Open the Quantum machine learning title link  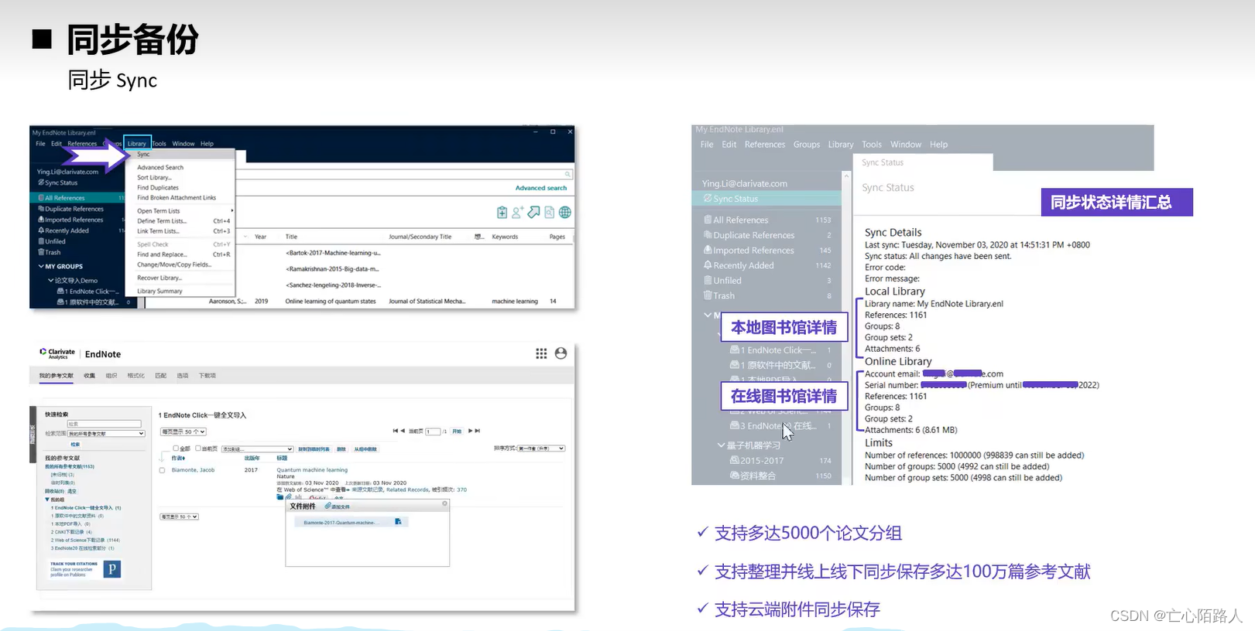pos(312,470)
